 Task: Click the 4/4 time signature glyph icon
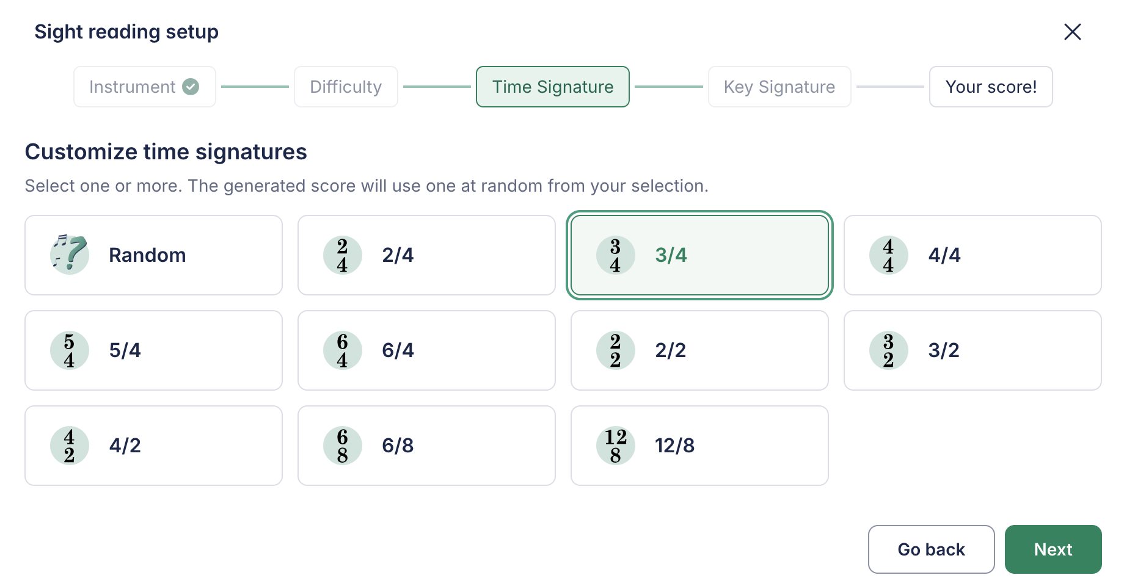(x=888, y=255)
